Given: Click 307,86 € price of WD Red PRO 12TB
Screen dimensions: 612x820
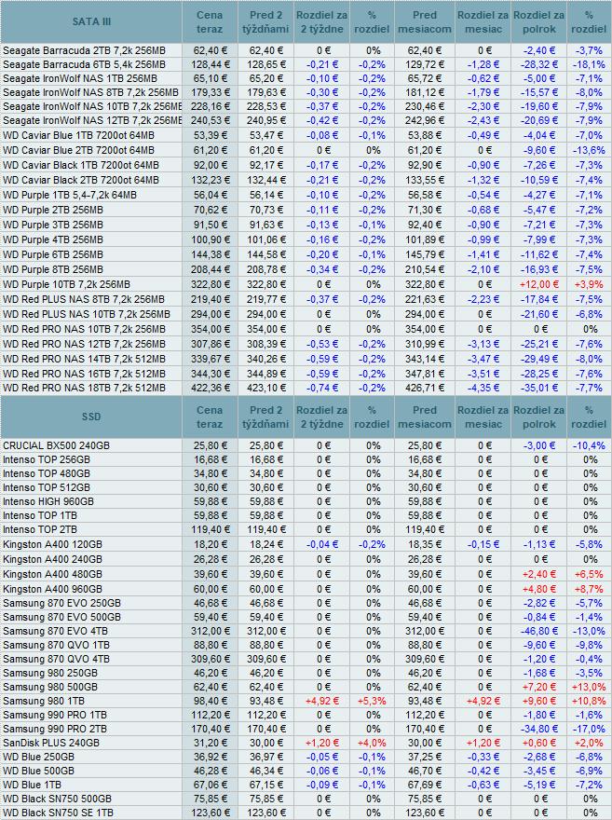Looking at the screenshot, I should click(211, 345).
